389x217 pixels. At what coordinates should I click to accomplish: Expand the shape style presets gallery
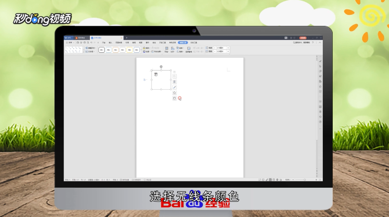pos(141,50)
